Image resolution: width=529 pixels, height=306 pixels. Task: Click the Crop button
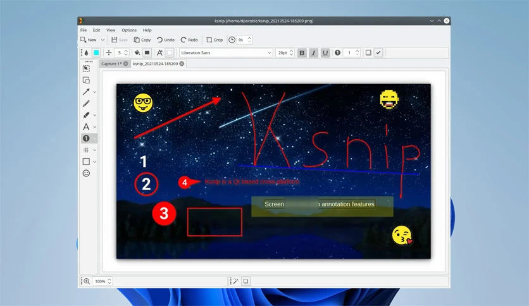click(215, 40)
